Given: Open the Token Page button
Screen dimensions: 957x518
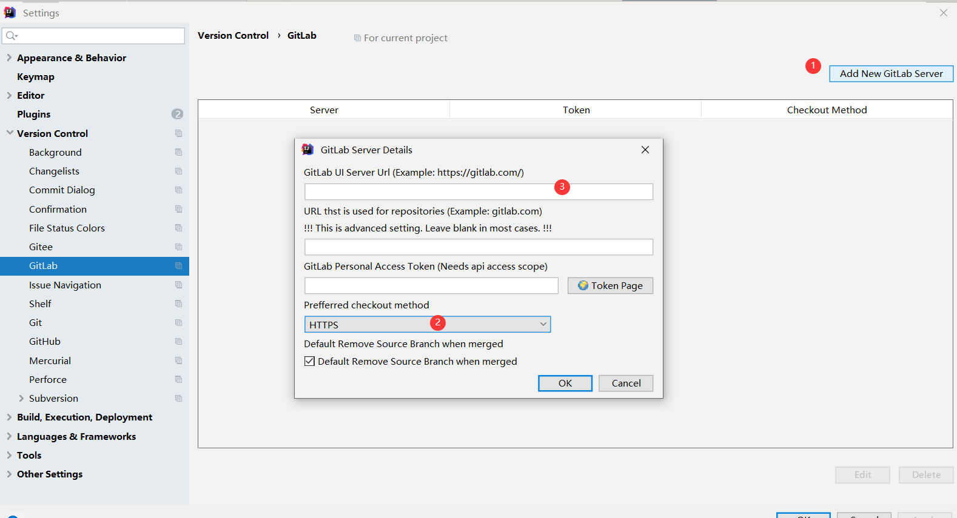Looking at the screenshot, I should (610, 286).
